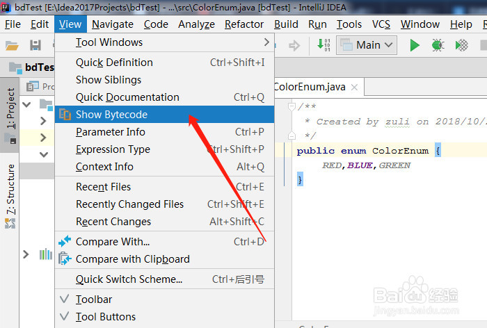
Task: Run the Main configuration
Action: (415, 45)
